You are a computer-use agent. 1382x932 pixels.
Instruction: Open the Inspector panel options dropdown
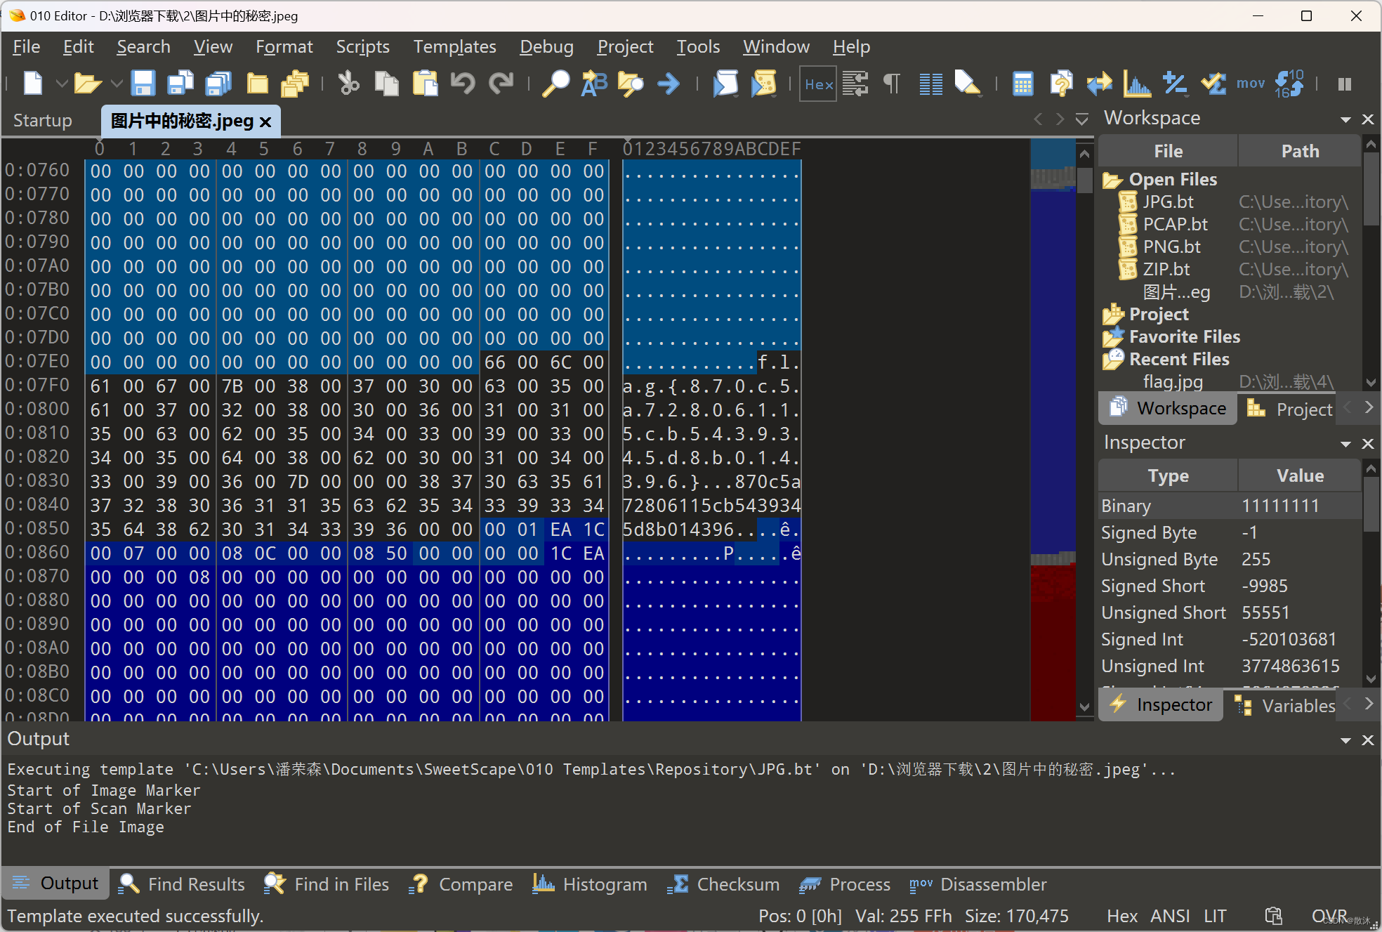tap(1345, 444)
